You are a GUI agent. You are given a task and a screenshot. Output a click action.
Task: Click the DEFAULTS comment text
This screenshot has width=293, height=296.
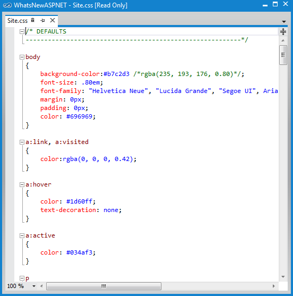click(51, 31)
